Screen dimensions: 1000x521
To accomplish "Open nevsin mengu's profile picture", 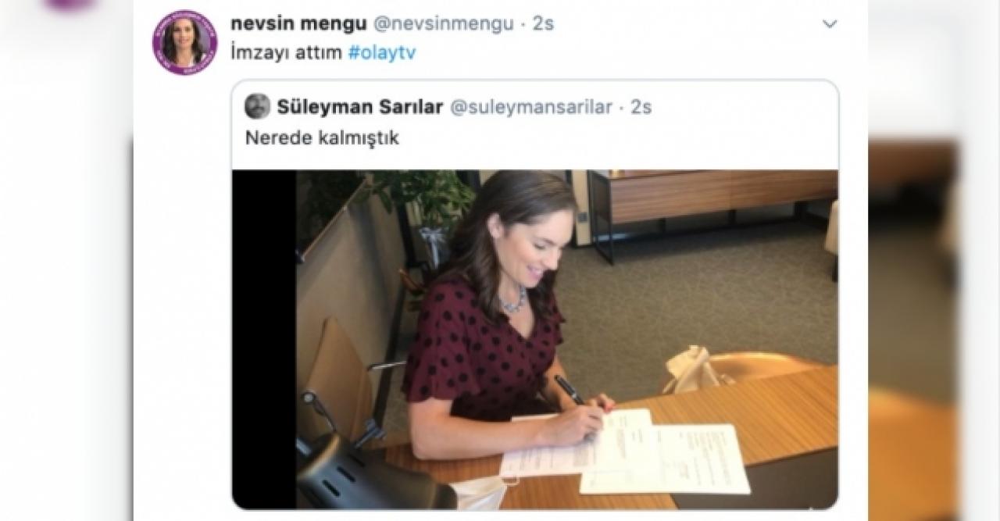I will click(184, 42).
